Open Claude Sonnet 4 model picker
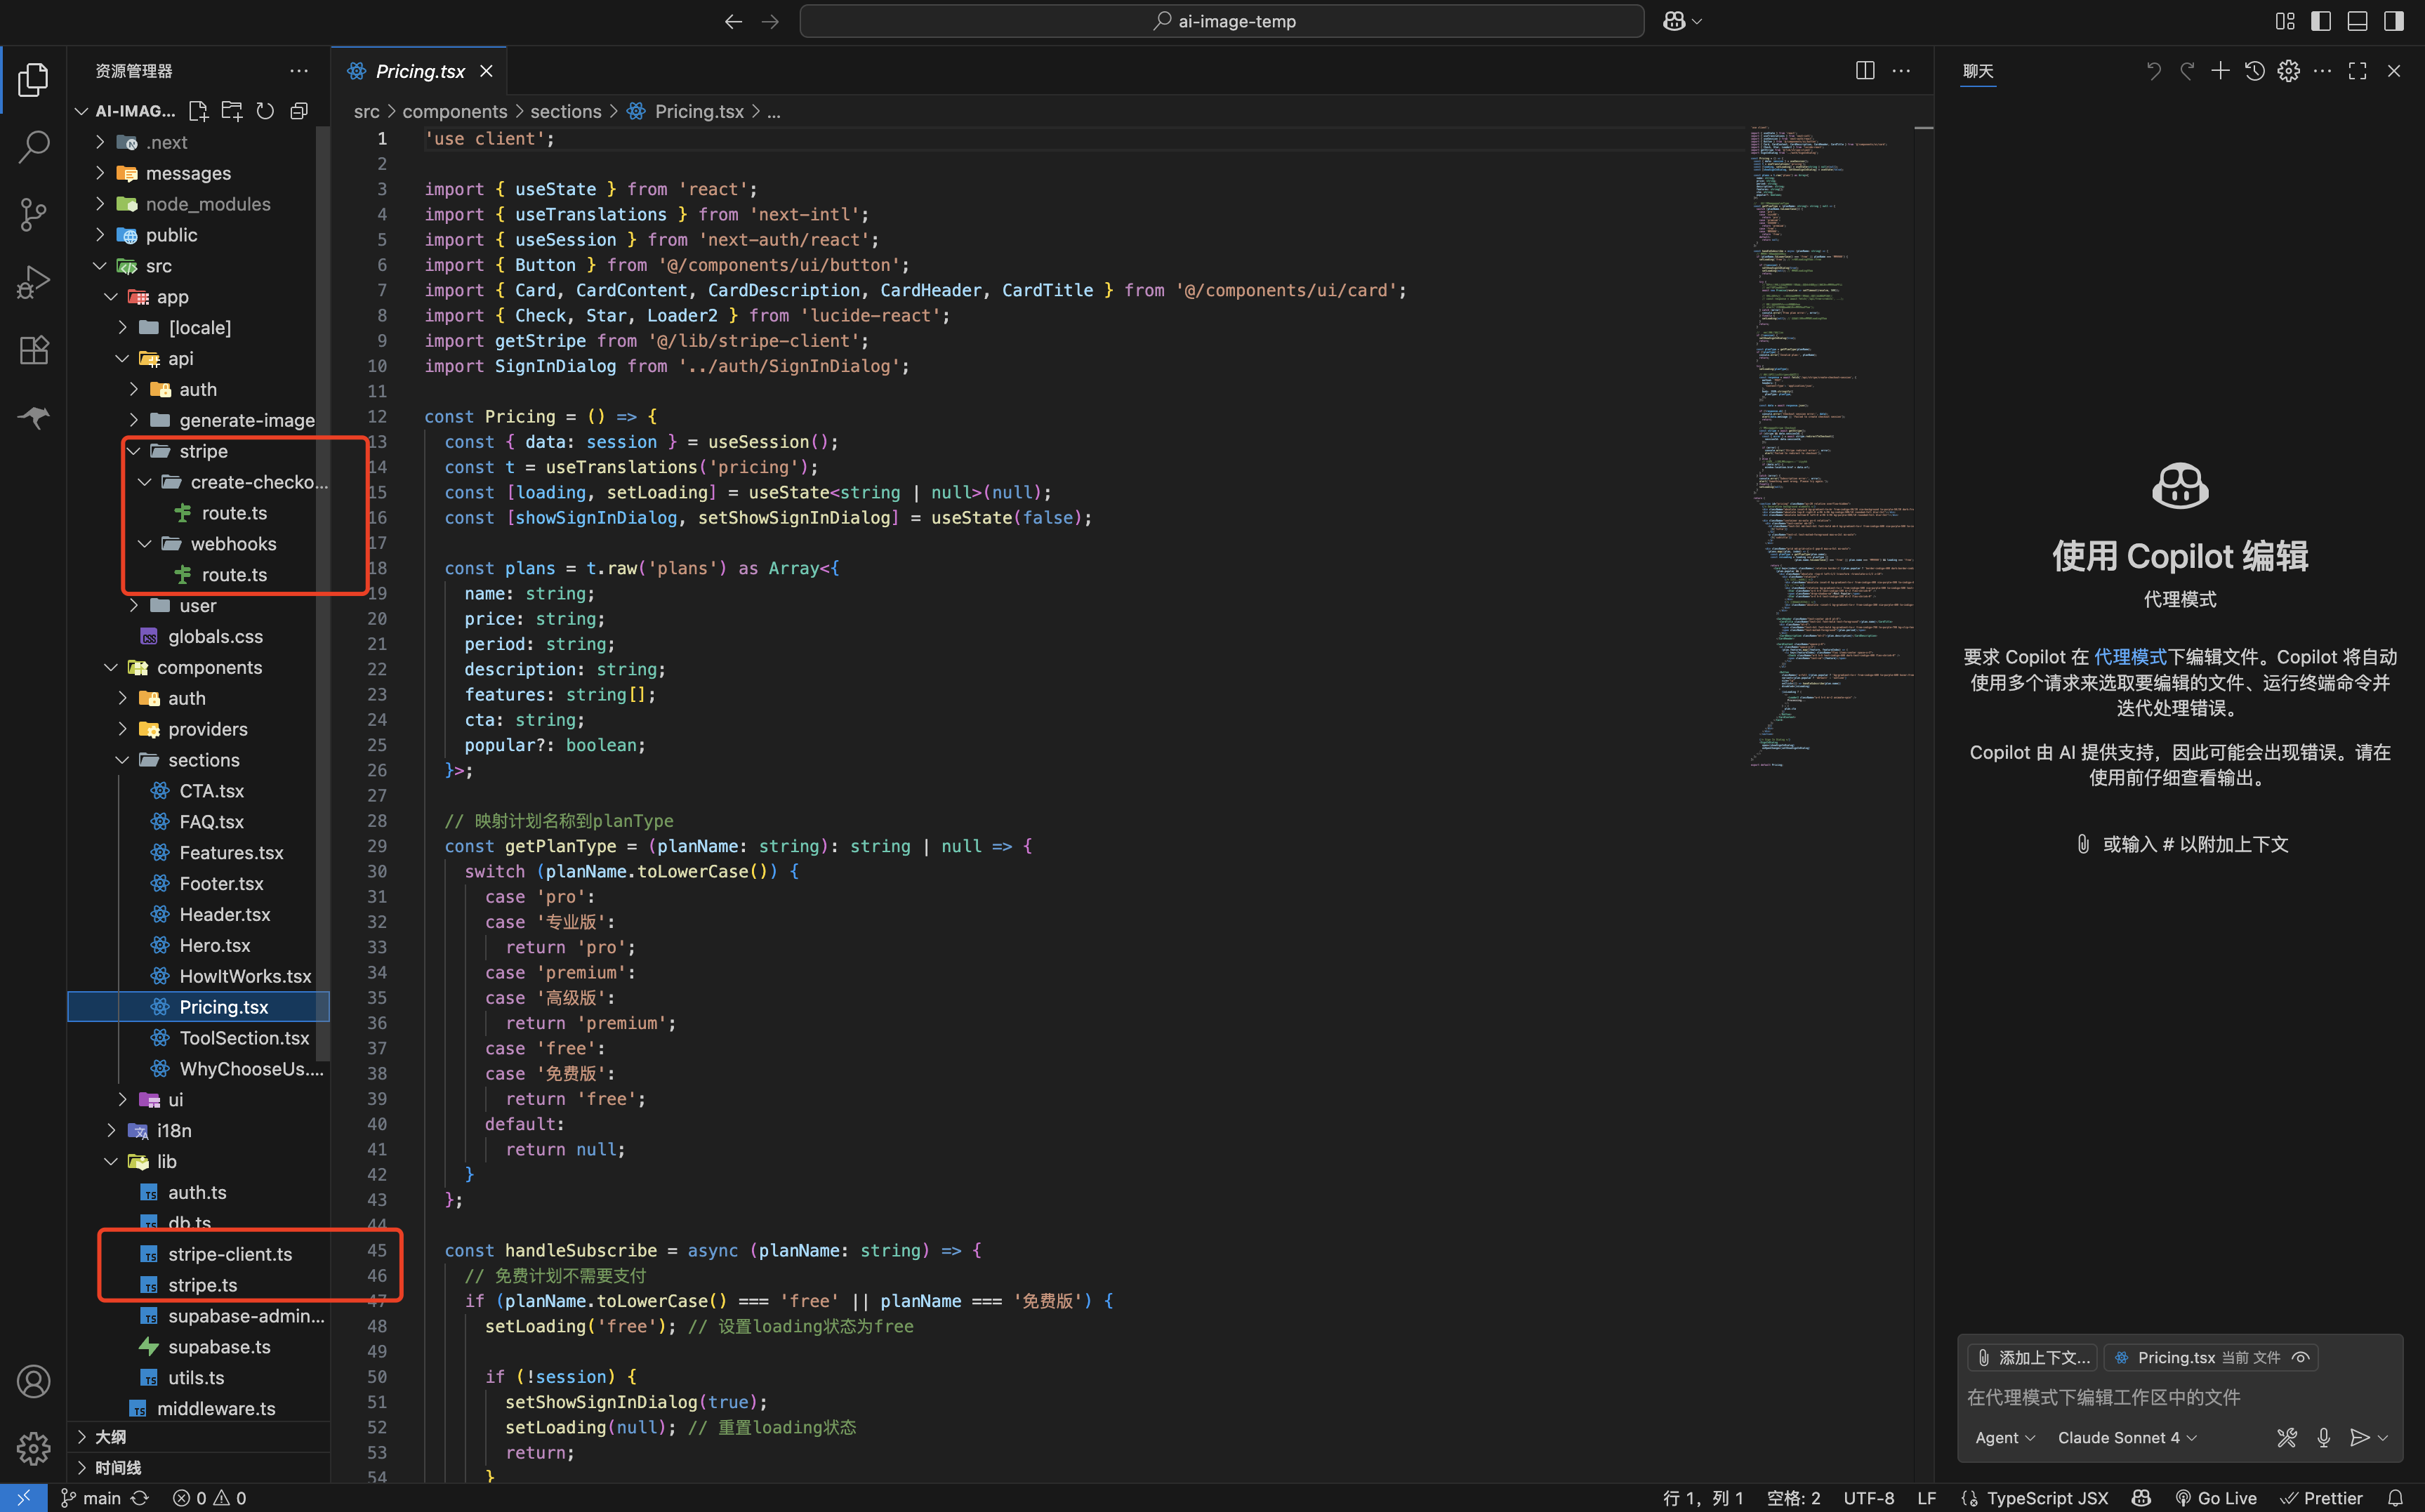 (x=2127, y=1438)
